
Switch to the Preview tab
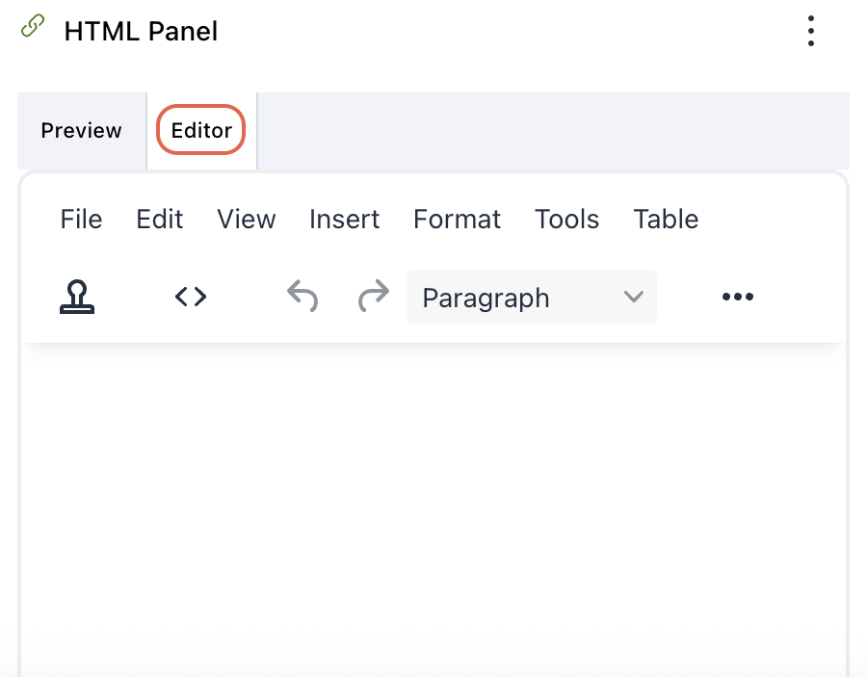coord(81,130)
